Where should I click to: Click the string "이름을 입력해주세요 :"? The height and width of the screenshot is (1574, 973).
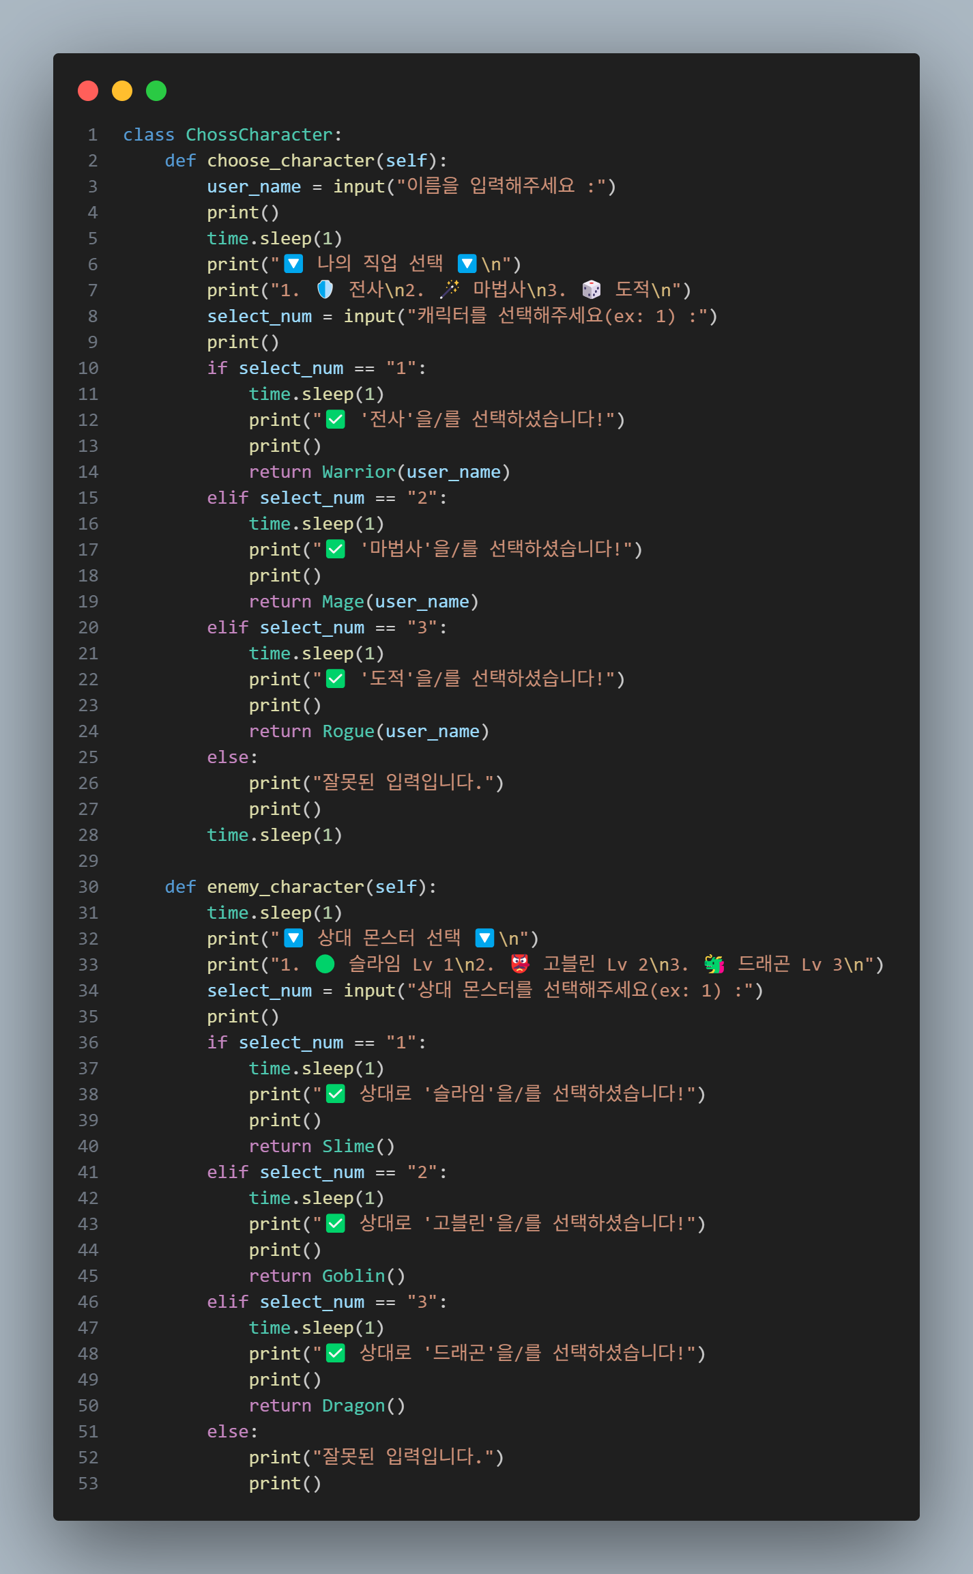tap(500, 186)
